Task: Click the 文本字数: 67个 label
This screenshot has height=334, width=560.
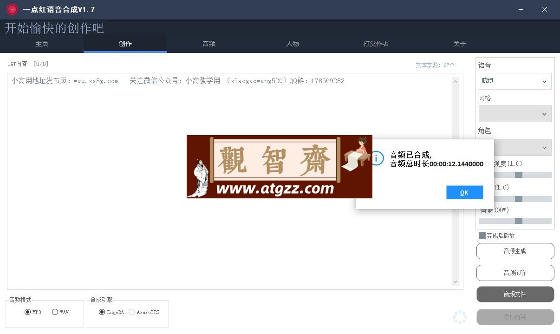Action: 435,65
